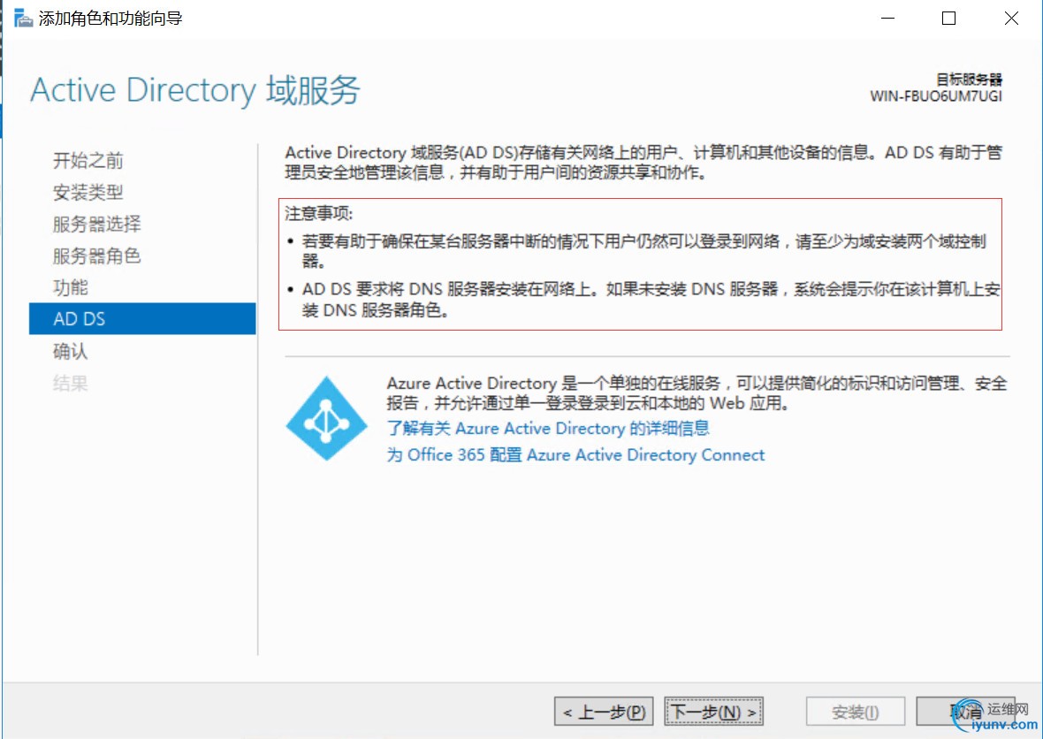Select 功能 in the left navigation
The height and width of the screenshot is (739, 1043).
click(x=71, y=288)
